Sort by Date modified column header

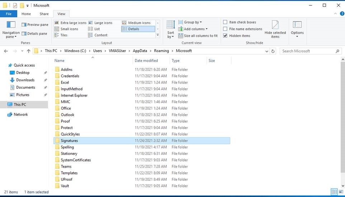(x=151, y=61)
